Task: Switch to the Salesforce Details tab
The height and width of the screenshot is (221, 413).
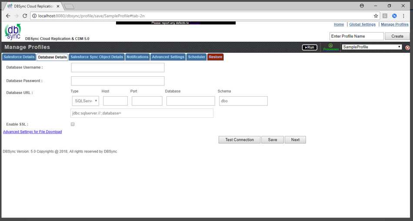Action: [x=19, y=57]
